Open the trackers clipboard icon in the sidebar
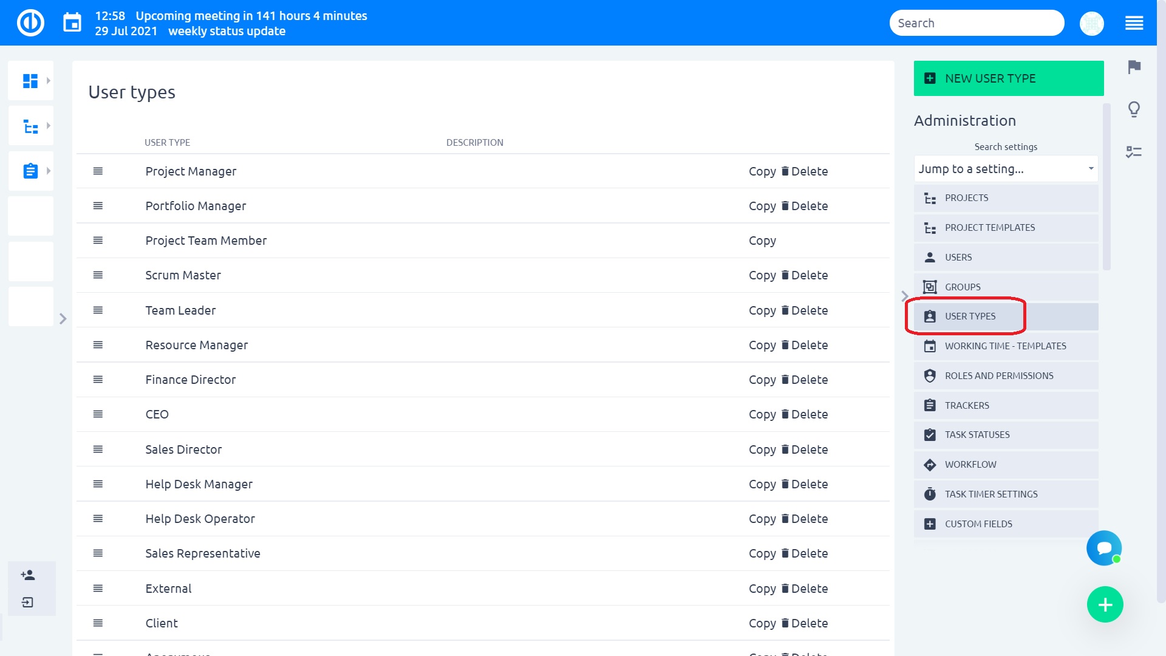1166x656 pixels. pos(30,171)
